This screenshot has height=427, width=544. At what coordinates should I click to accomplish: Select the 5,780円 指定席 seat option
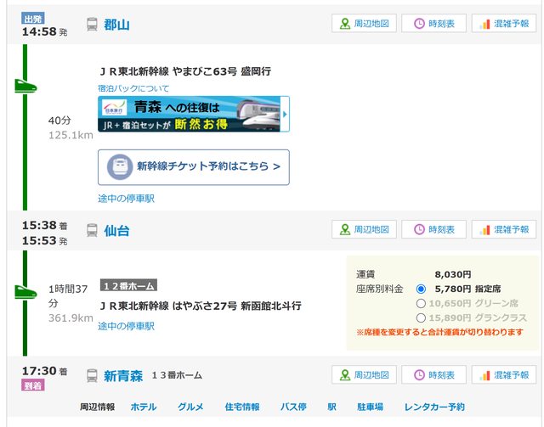pos(421,289)
